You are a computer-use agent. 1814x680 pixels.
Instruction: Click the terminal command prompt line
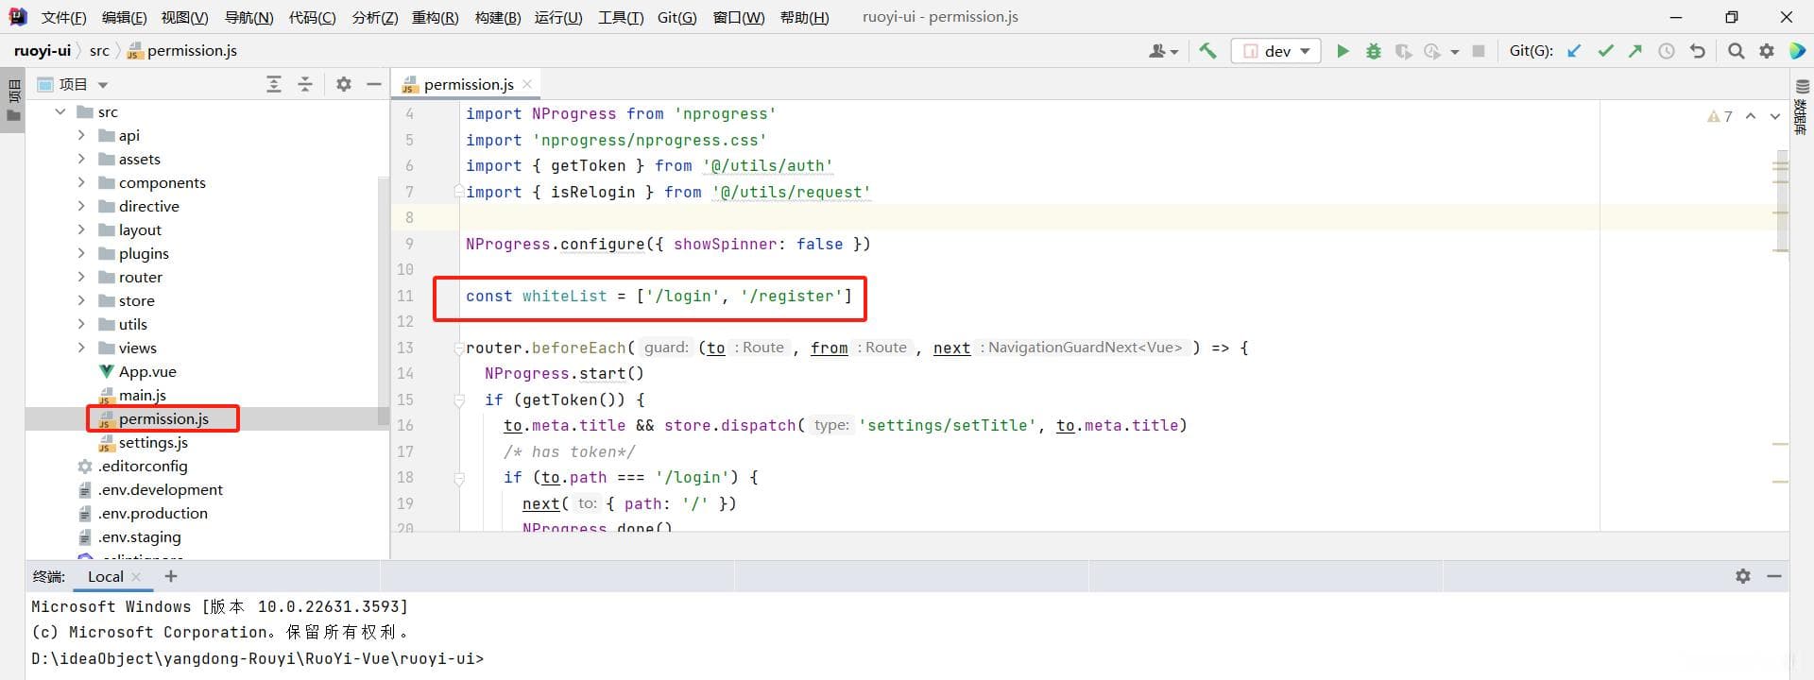pyautogui.click(x=257, y=658)
